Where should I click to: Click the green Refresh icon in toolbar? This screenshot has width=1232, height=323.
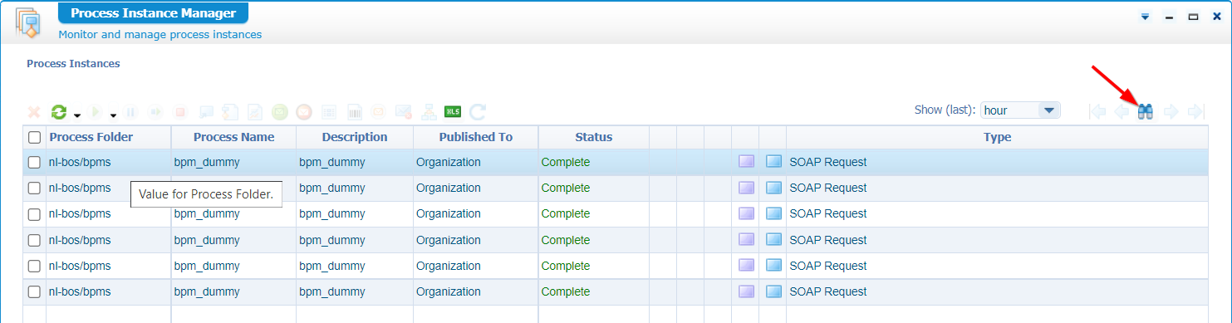[x=59, y=111]
